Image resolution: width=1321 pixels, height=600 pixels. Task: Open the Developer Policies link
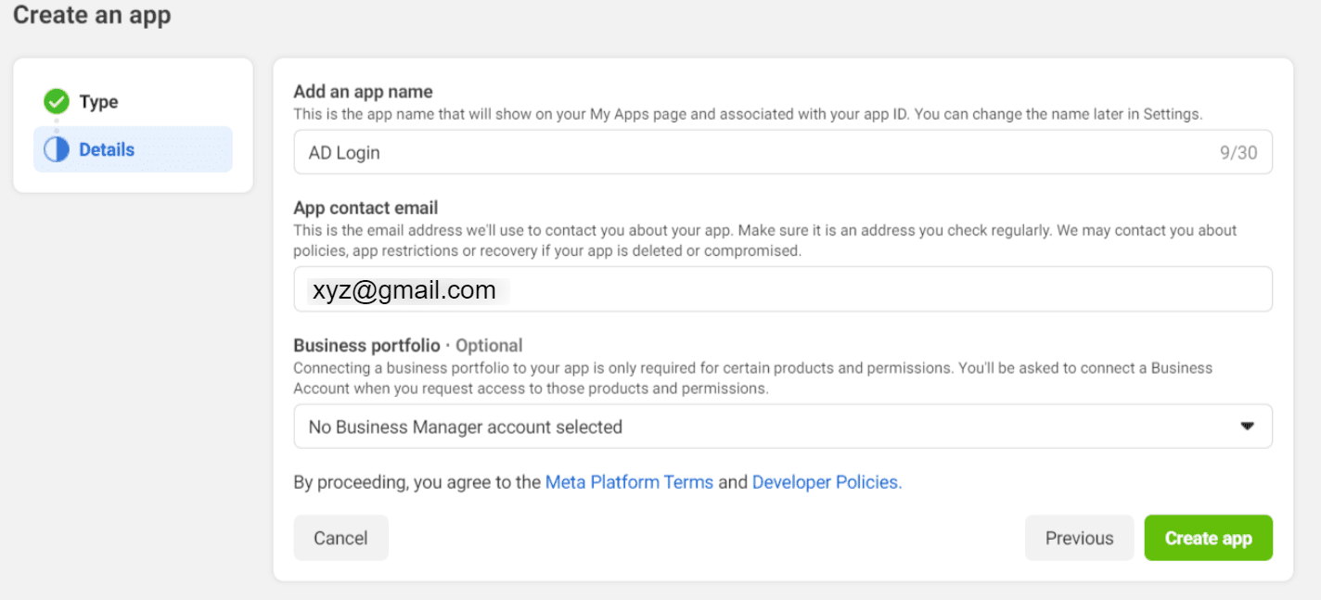pyautogui.click(x=827, y=482)
